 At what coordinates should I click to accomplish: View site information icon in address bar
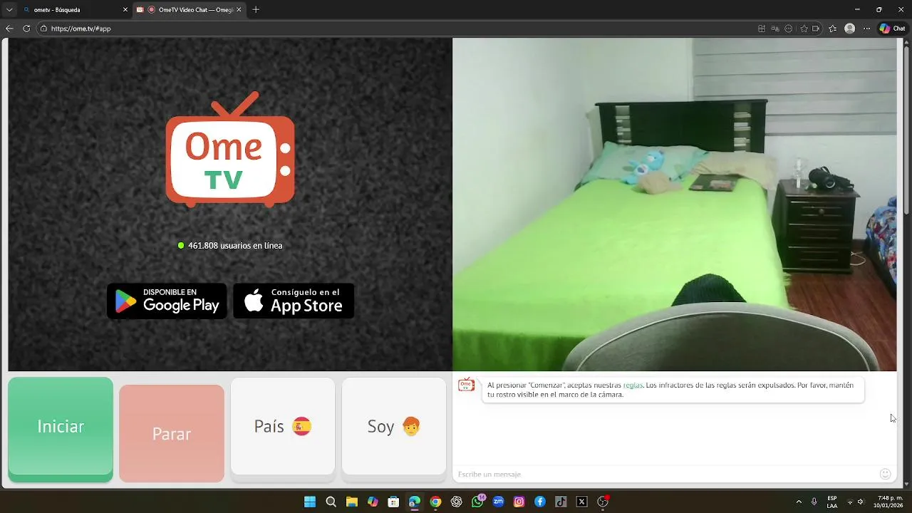pos(43,28)
